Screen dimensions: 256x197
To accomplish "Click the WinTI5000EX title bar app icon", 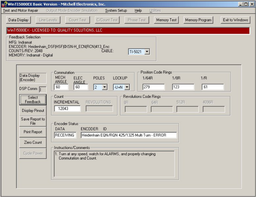I will (4, 4).
